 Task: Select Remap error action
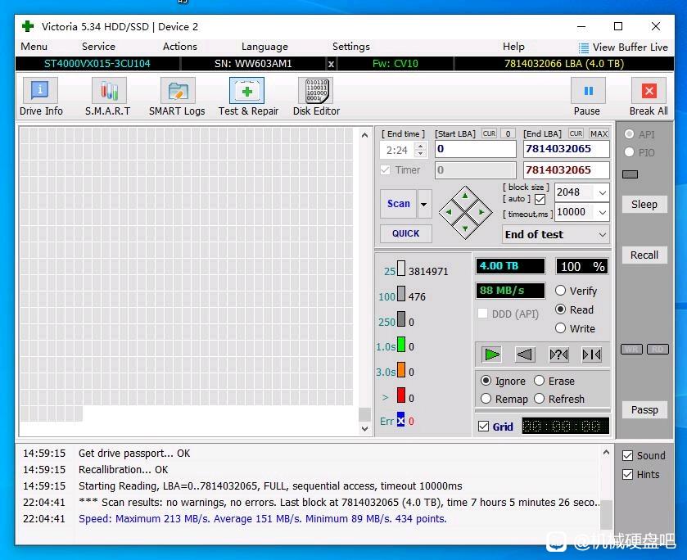(486, 399)
